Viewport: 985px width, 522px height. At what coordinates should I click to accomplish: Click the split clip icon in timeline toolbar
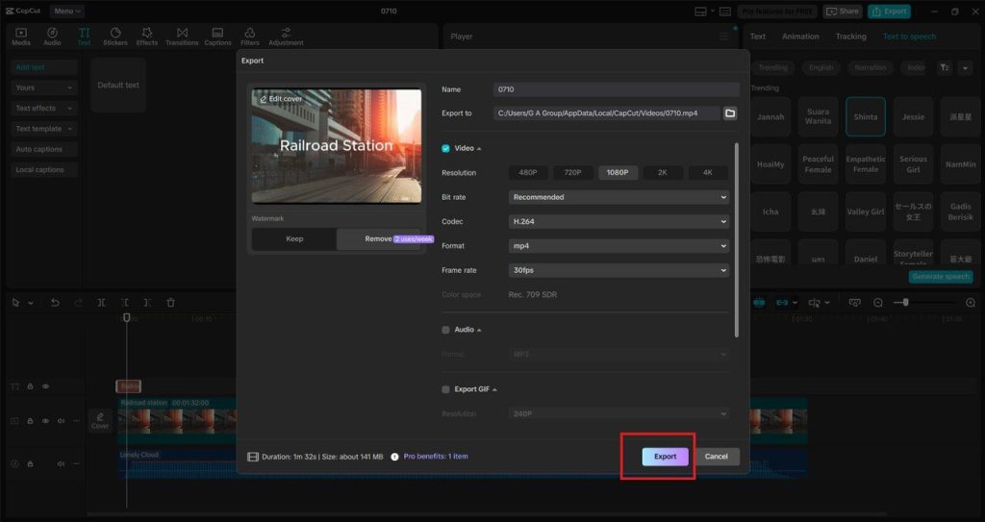101,303
